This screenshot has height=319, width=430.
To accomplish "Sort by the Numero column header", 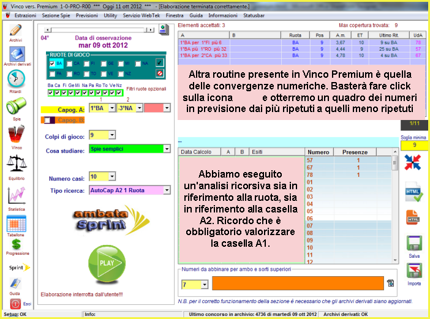I will 319,152.
